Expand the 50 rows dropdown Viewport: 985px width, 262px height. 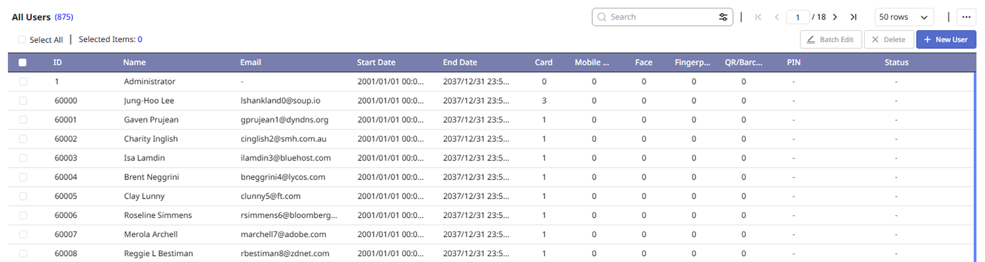(904, 17)
